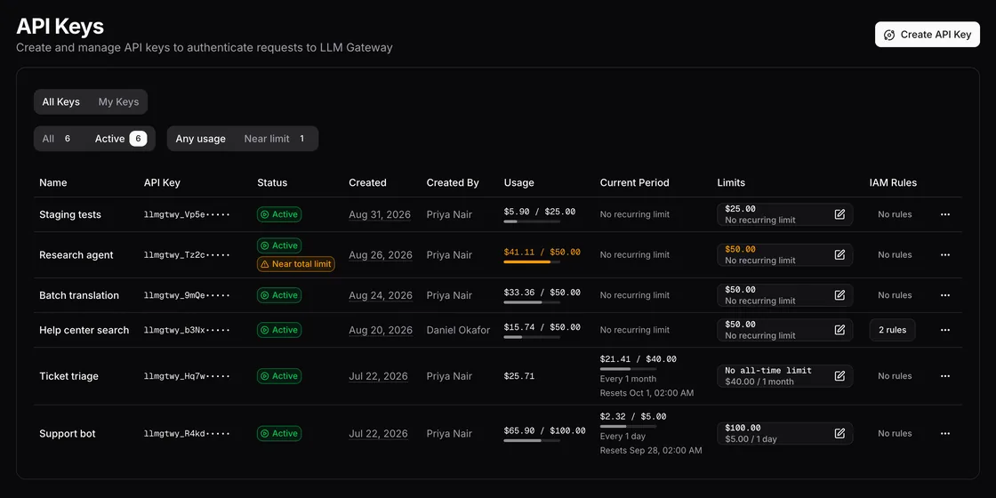Click the $41.11 / $50.00 usage value
This screenshot has height=498, width=996.
542,253
